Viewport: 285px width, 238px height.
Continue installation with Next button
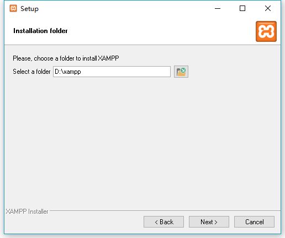(209, 222)
